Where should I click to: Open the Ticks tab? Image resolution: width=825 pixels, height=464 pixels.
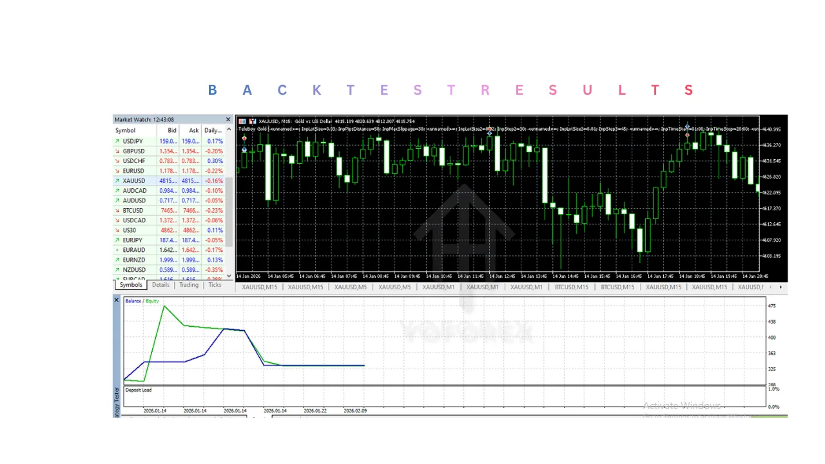[x=215, y=285]
